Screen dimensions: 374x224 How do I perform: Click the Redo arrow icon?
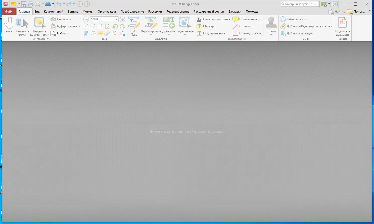[69, 4]
